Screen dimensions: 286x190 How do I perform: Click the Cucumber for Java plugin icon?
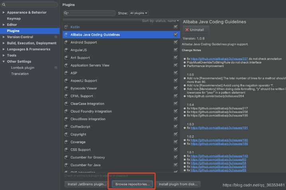tap(66, 165)
